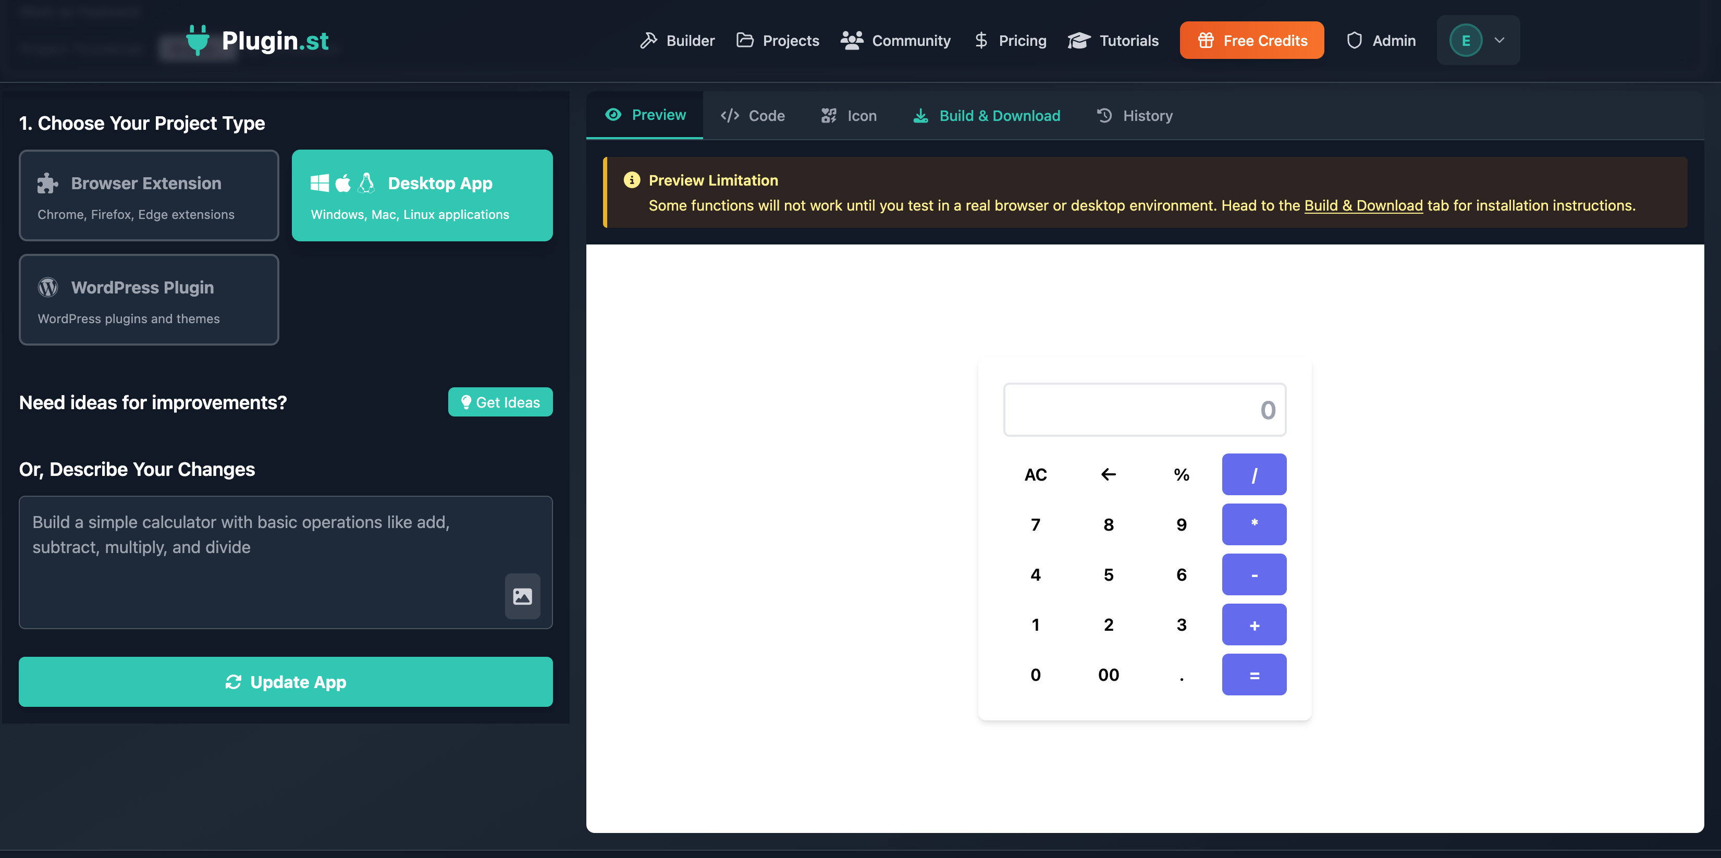Click the Community people icon
Image resolution: width=1721 pixels, height=858 pixels.
[852, 40]
